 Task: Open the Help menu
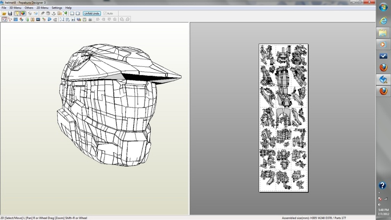(x=69, y=8)
